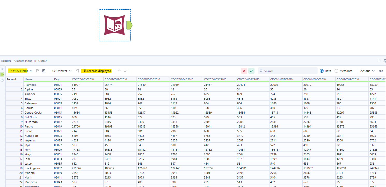The height and width of the screenshot is (187, 386).
Task: Click the CDC01V002C2010 column header
Action: (x=120, y=79)
